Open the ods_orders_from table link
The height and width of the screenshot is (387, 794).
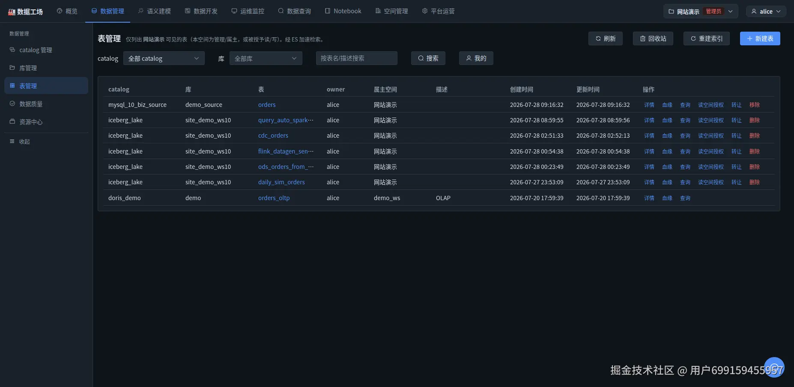[x=286, y=167]
